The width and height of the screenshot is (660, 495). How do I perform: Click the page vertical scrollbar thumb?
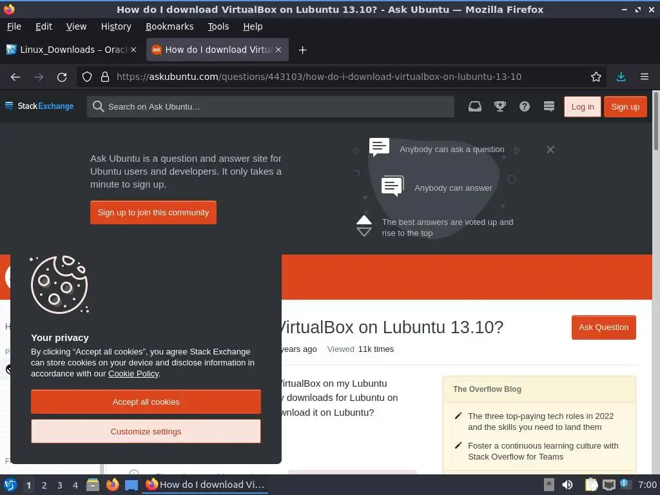point(655,121)
